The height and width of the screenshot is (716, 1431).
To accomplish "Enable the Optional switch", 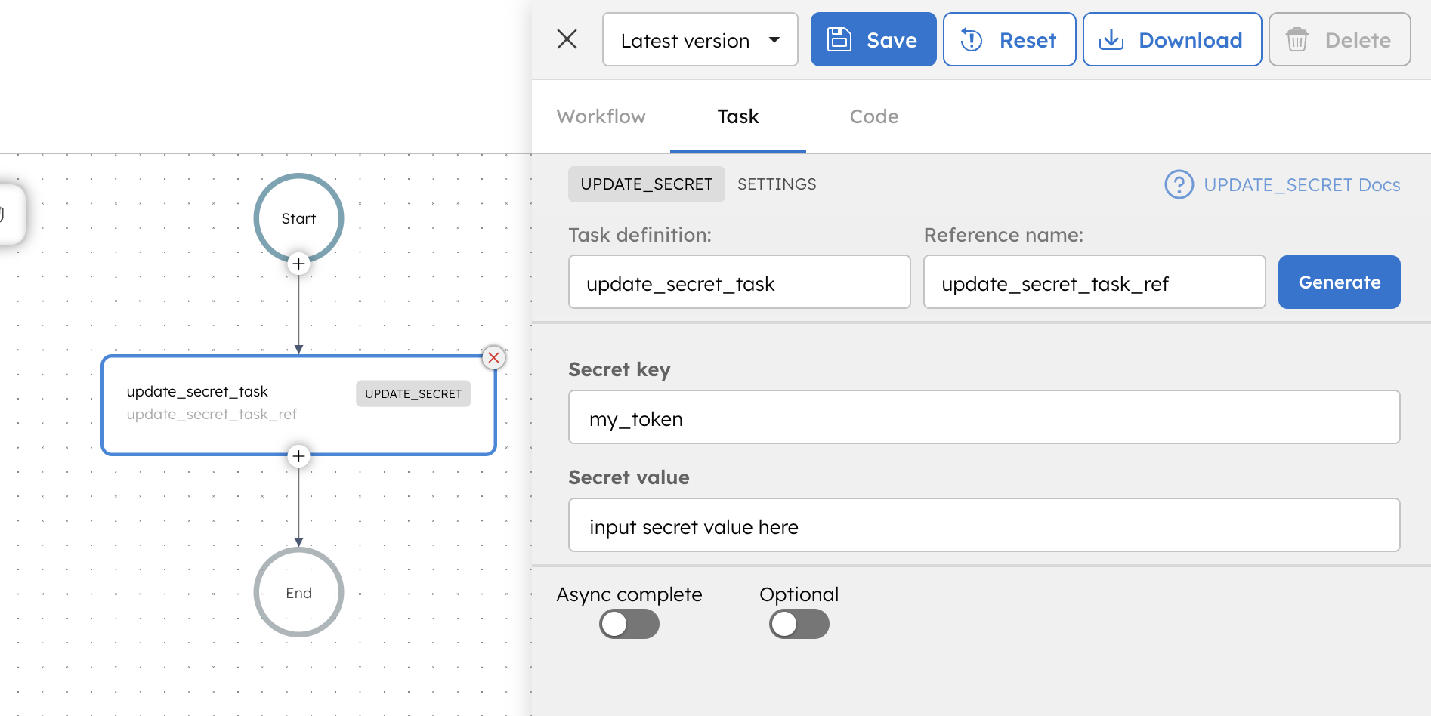I will click(x=799, y=624).
